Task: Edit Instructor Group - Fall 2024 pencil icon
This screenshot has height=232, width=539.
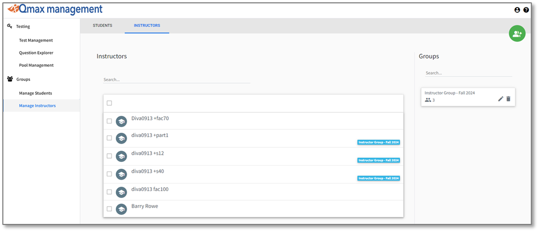Action: [x=501, y=99]
